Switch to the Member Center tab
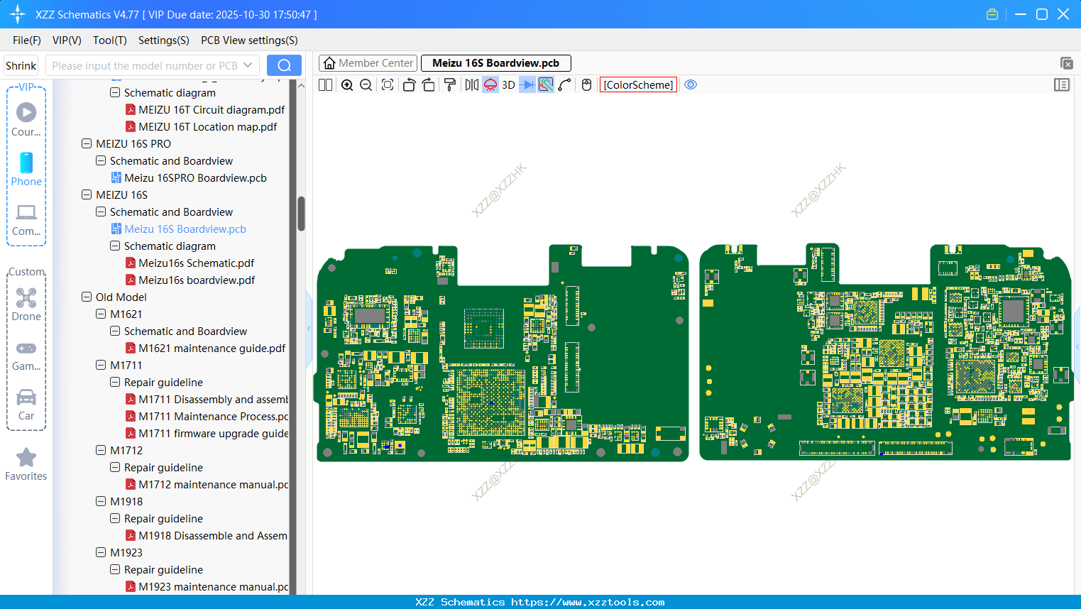 pyautogui.click(x=368, y=63)
